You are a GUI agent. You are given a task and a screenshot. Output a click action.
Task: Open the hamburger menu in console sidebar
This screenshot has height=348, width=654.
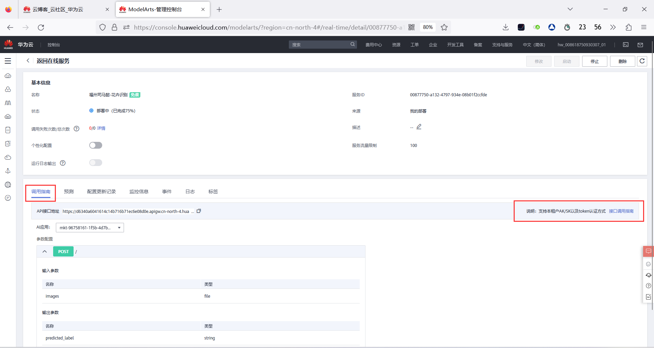click(x=8, y=61)
